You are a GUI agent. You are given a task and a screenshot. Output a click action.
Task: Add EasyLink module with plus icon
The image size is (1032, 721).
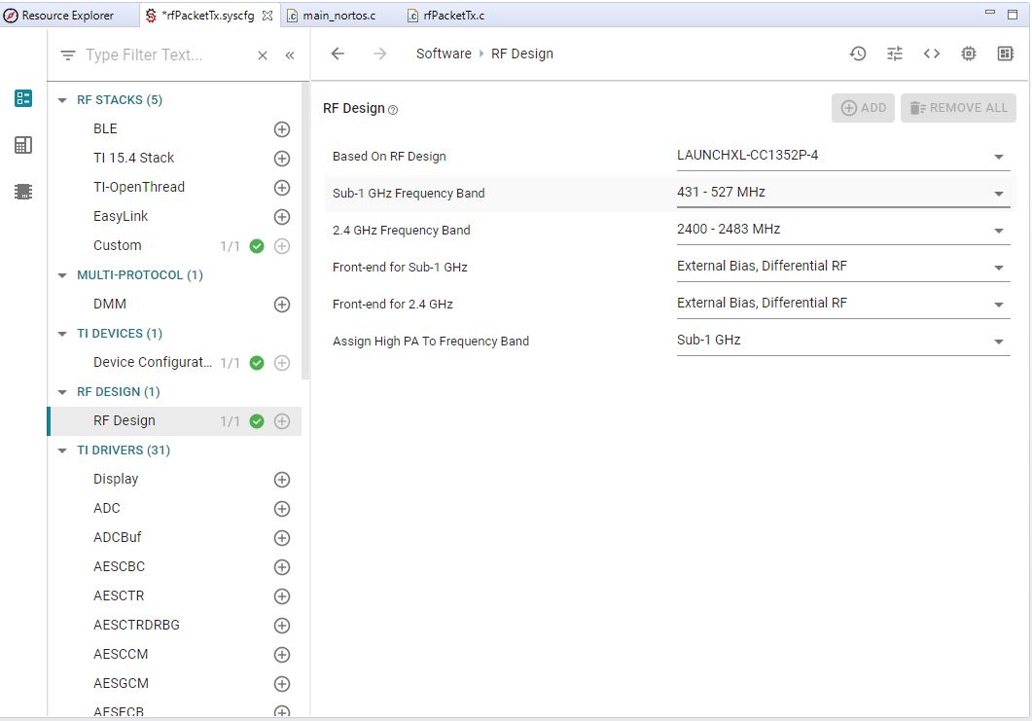click(x=282, y=217)
